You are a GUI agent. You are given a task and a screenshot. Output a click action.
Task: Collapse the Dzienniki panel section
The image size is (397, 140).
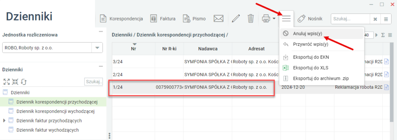[x=101, y=66]
